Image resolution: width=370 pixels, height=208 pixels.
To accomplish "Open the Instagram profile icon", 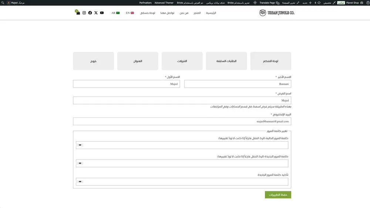I will (x=84, y=13).
